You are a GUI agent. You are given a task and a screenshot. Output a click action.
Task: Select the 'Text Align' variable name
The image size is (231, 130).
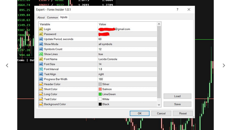pos(50,74)
